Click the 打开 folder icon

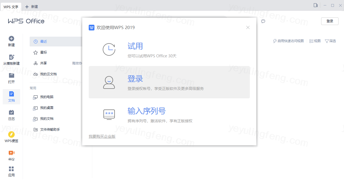coord(11,75)
